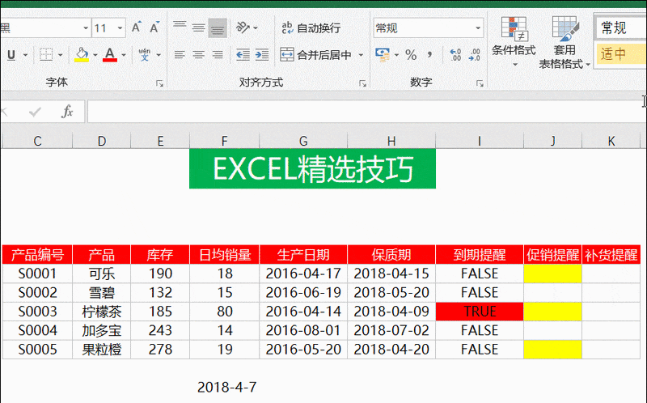This screenshot has height=403, width=647.
Task: Select the EXCEL精选技巧 title cell
Action: 312,168
